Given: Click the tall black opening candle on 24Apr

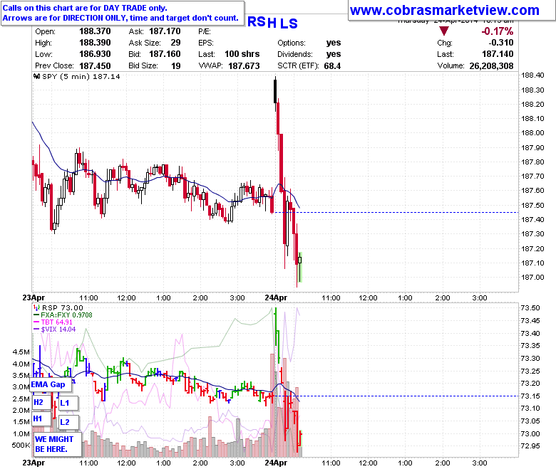Looking at the screenshot, I should pos(275,91).
